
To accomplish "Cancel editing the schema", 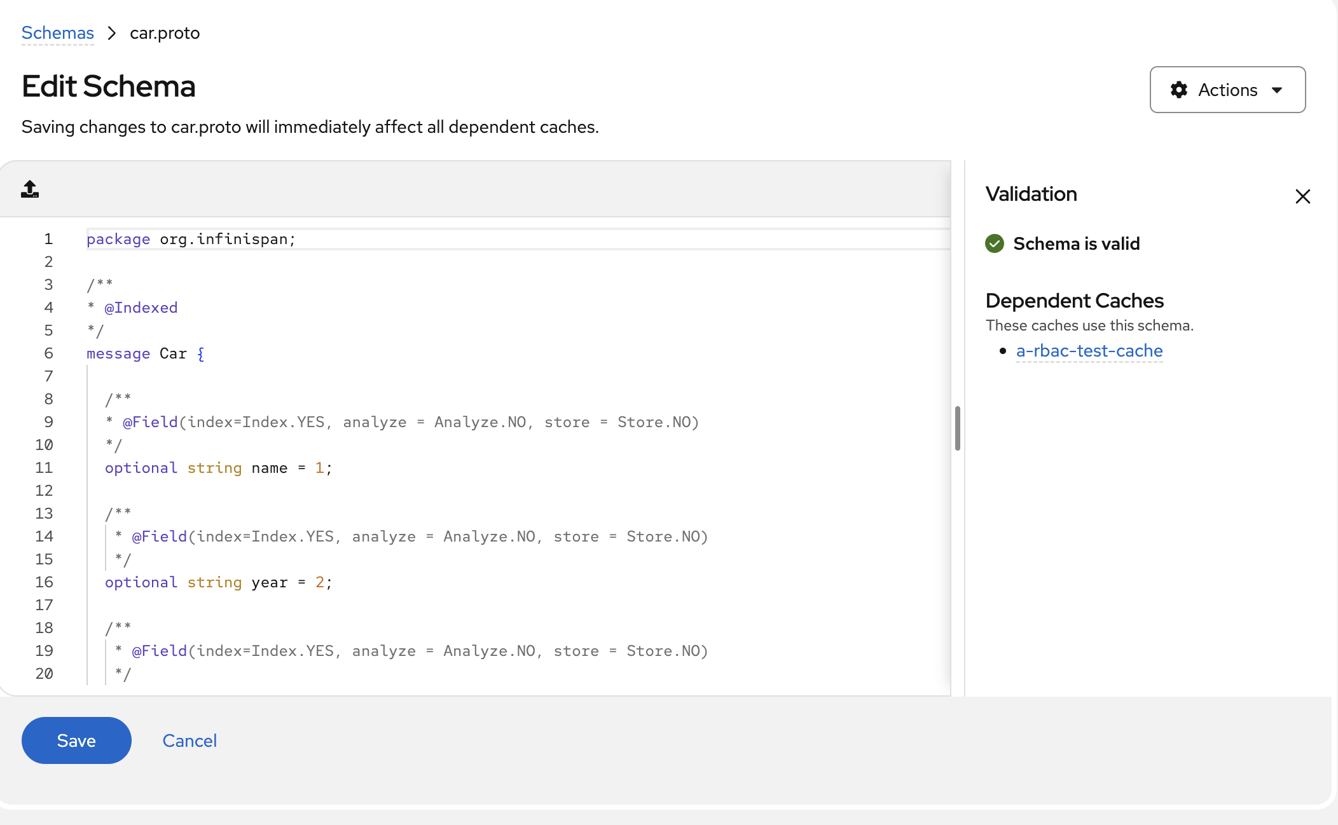I will click(x=190, y=740).
